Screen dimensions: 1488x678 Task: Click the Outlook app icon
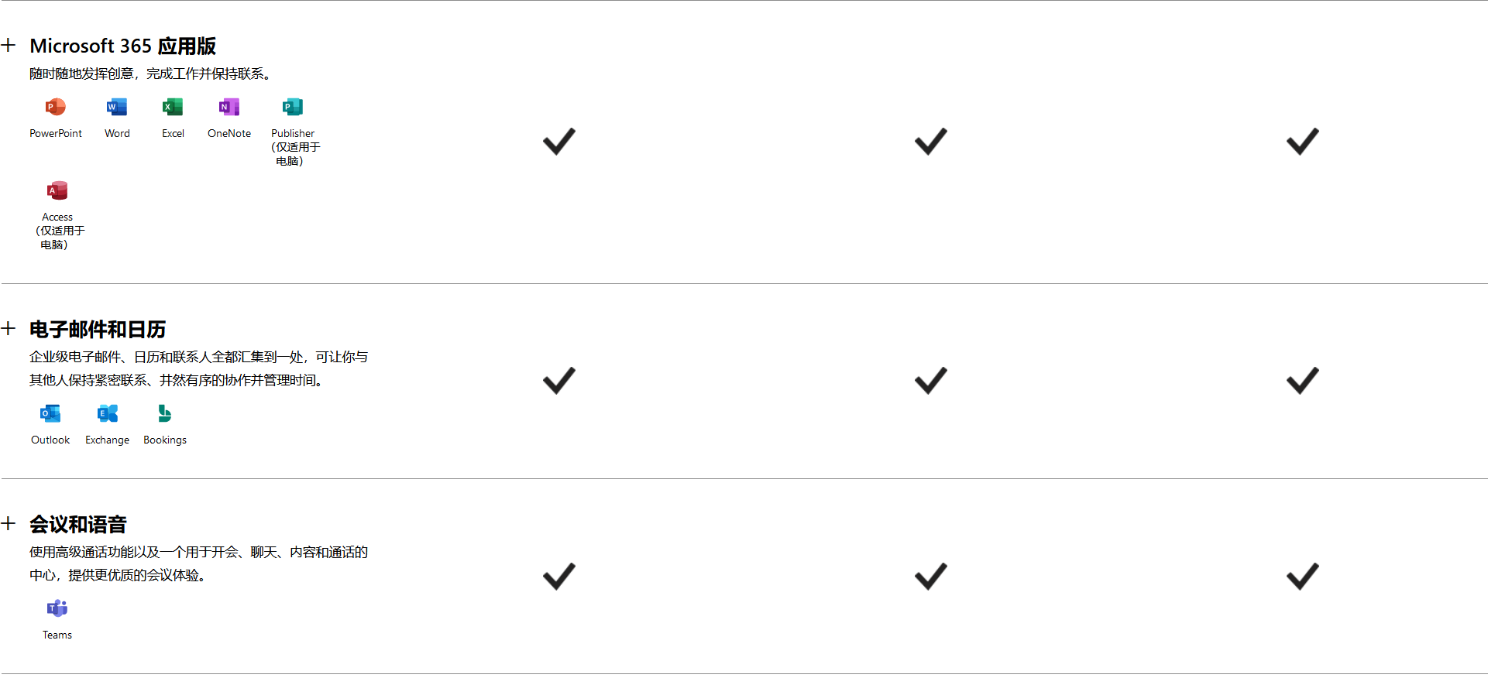[50, 413]
